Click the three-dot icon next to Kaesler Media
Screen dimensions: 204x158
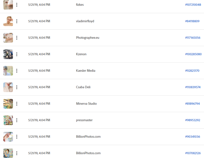pyautogui.click(x=17, y=71)
